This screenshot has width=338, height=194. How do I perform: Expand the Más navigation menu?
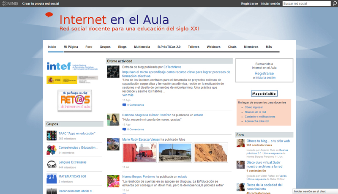coord(269,47)
